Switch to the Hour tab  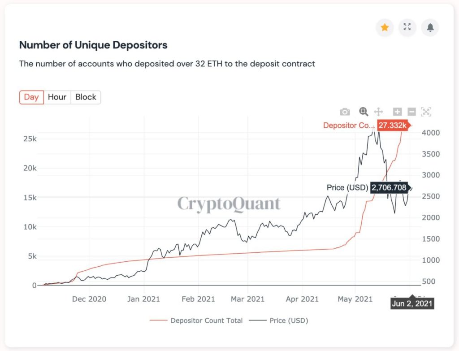coord(57,97)
